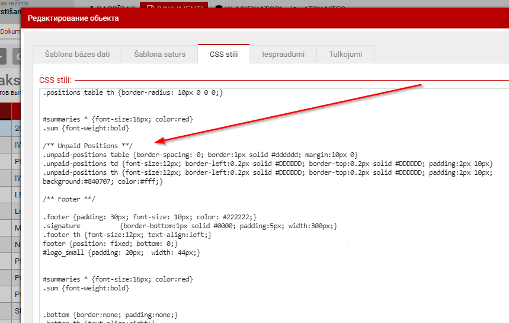509x323 pixels.
Task: Click the .bottom border:none rule line
Action: [110, 315]
